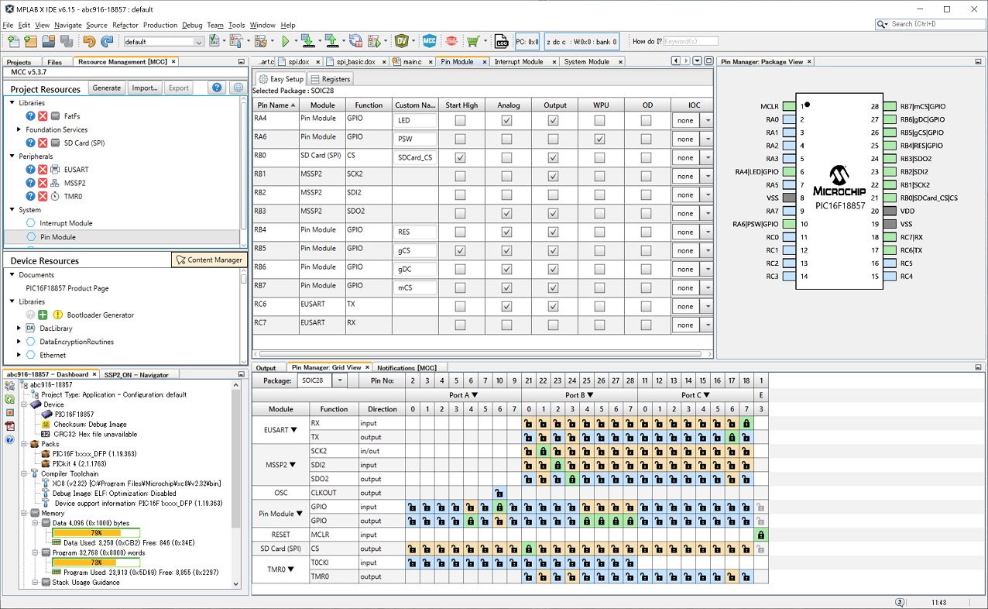Toggle Start High checkbox for RB5 row
Screen dimensions: 988x609
point(460,250)
